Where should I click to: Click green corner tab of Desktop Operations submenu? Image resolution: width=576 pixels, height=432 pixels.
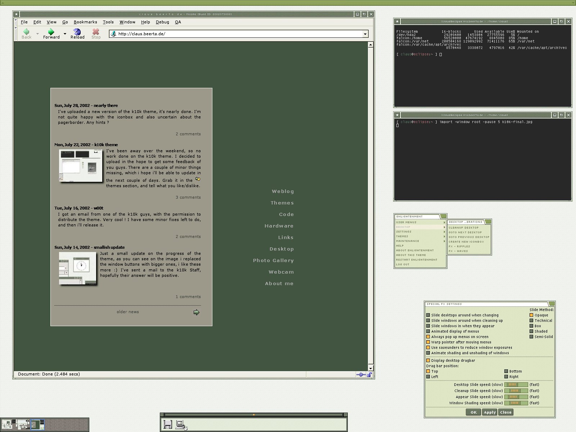[488, 222]
